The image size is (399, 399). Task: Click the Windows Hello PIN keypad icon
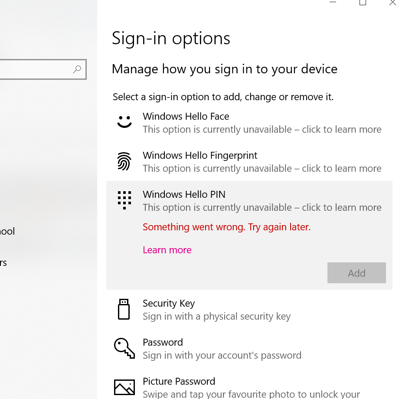(124, 200)
